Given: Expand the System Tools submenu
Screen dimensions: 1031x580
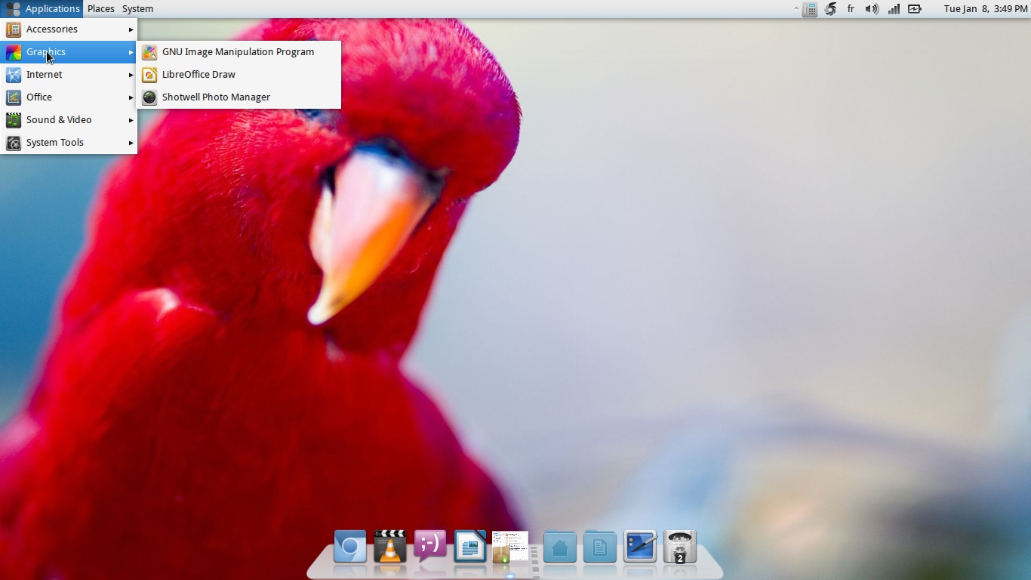Looking at the screenshot, I should click(x=69, y=143).
